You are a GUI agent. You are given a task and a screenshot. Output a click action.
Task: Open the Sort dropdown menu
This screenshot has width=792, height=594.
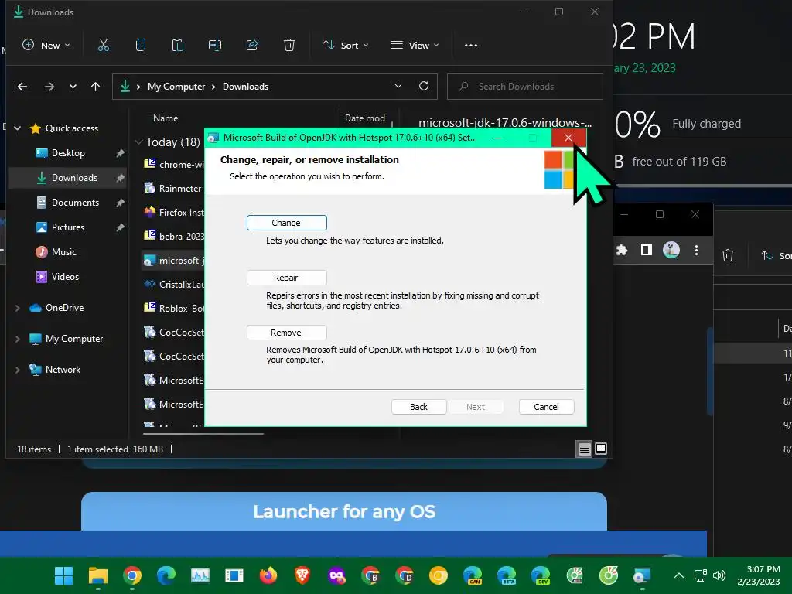346,46
